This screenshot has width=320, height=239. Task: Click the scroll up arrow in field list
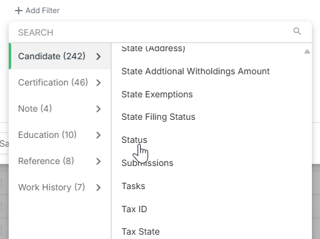click(307, 51)
